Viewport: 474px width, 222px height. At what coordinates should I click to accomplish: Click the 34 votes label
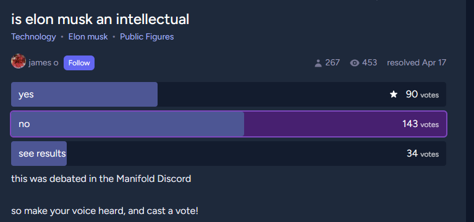[423, 154]
